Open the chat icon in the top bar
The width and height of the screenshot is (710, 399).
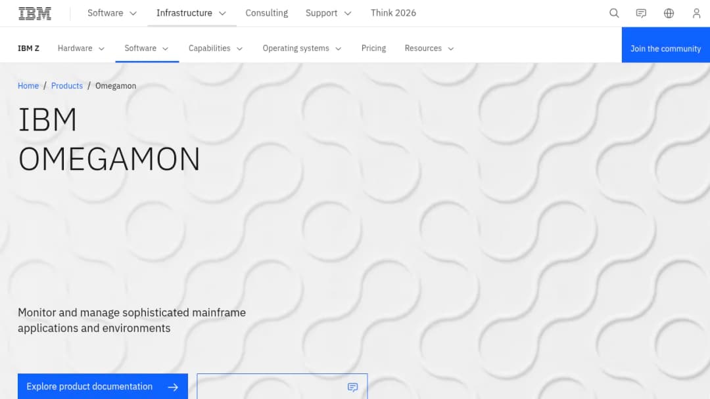(641, 13)
